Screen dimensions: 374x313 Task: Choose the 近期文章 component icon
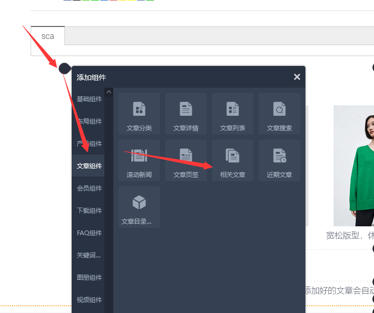(279, 160)
